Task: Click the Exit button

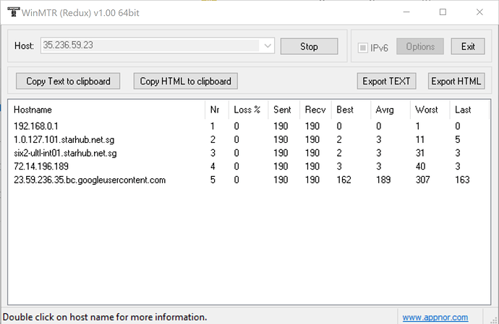Action: coord(468,47)
